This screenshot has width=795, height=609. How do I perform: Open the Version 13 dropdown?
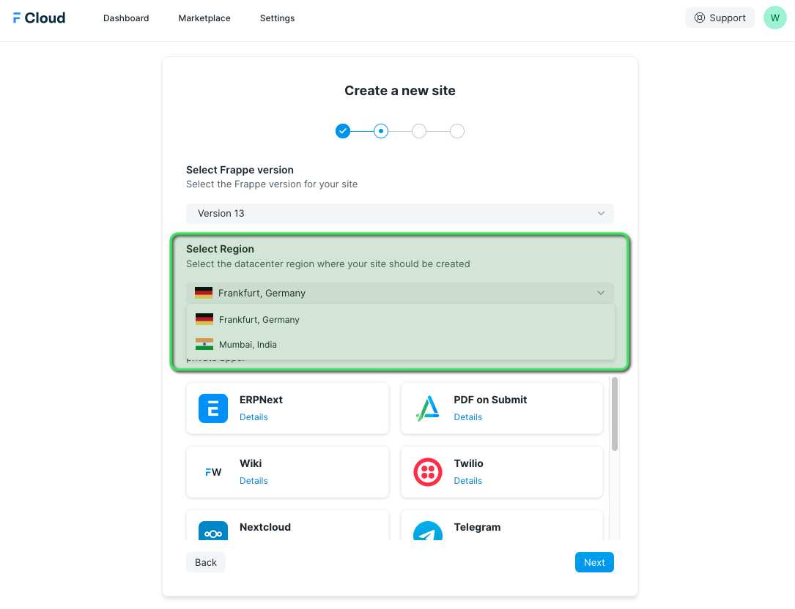pos(399,213)
